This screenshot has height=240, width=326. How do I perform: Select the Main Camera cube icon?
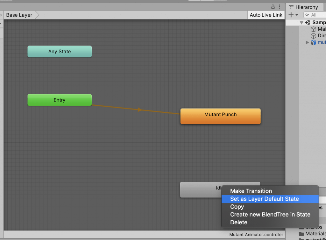pos(313,29)
